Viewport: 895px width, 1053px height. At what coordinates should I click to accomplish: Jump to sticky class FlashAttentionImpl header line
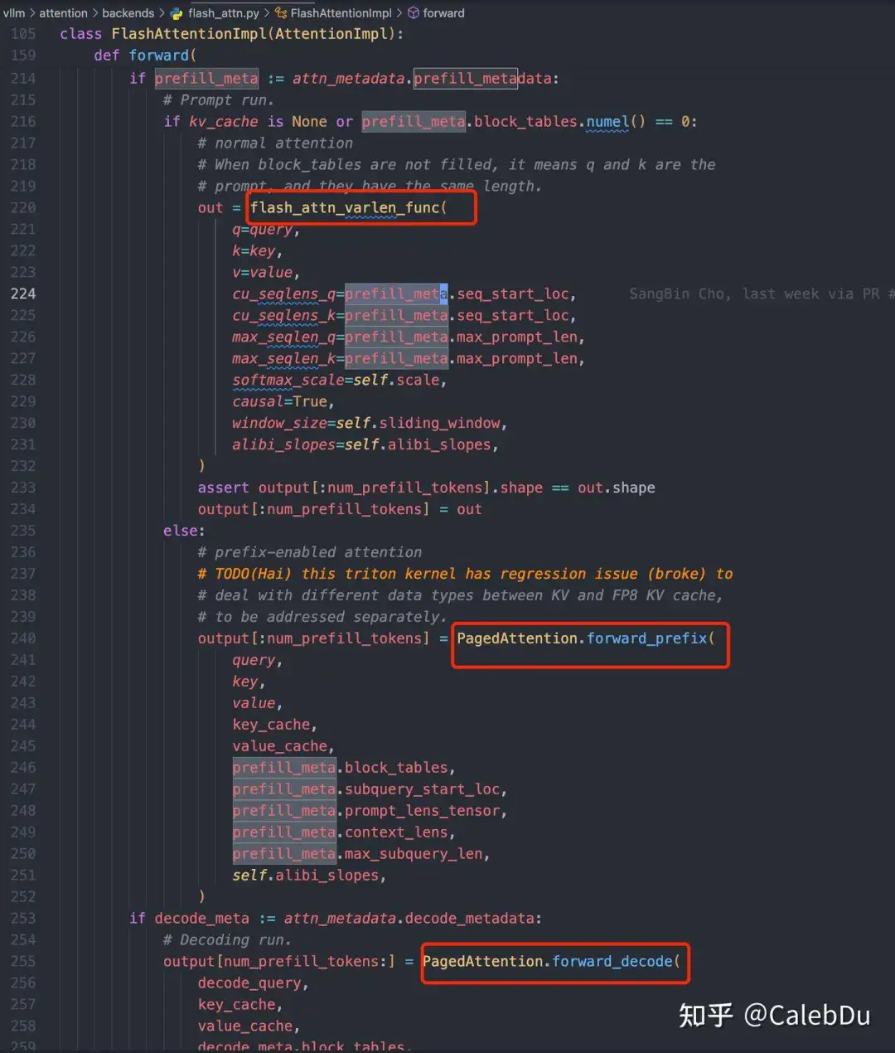231,34
